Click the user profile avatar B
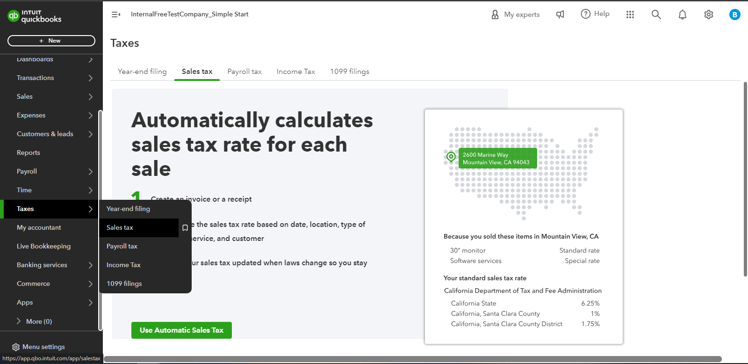This screenshot has width=748, height=364. point(735,15)
